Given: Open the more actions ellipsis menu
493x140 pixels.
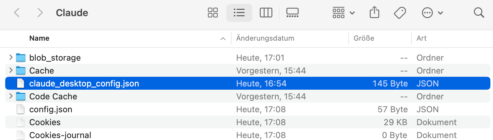Looking at the screenshot, I should [432, 13].
